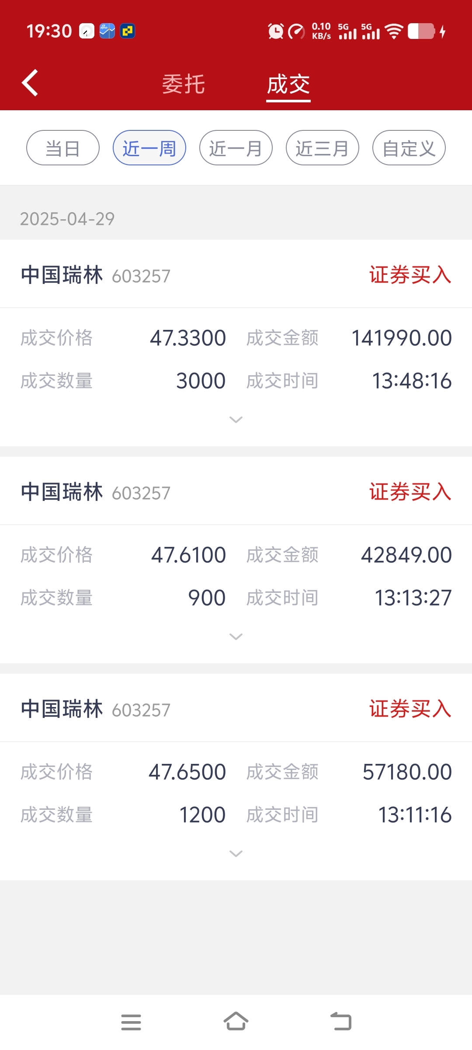
Task: Select the 近一月 date filter
Action: click(236, 148)
